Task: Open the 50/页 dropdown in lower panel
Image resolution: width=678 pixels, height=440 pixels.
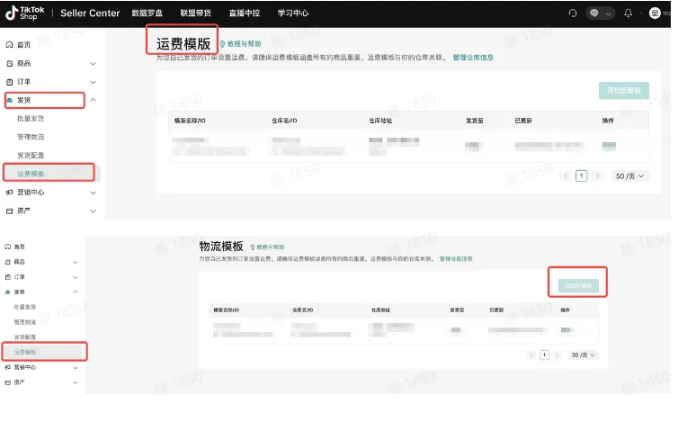Action: [584, 355]
